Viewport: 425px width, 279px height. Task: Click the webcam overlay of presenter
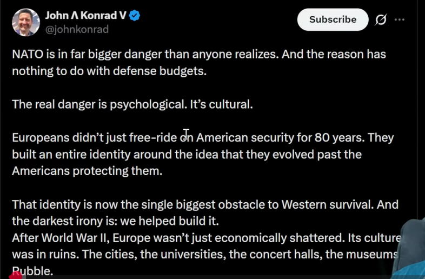pyautogui.click(x=410, y=248)
